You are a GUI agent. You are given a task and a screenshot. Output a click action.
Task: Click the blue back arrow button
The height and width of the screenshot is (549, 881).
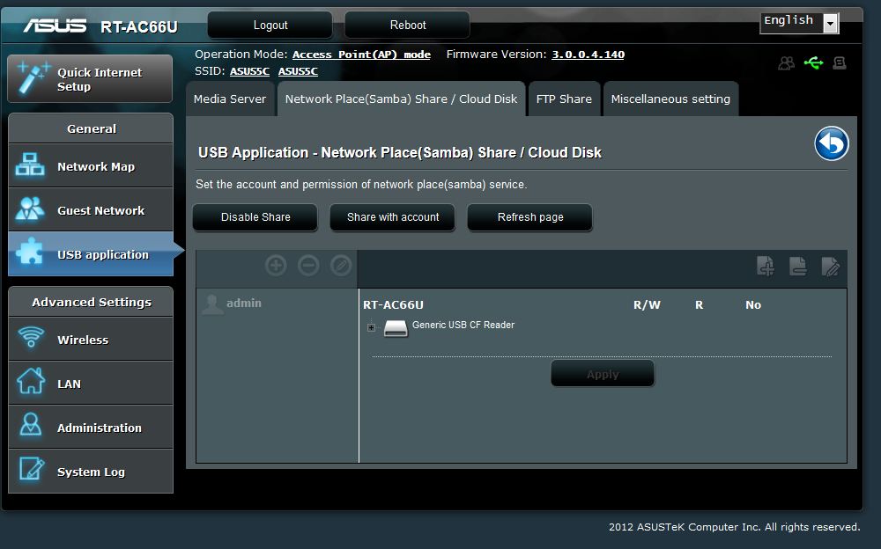[832, 143]
